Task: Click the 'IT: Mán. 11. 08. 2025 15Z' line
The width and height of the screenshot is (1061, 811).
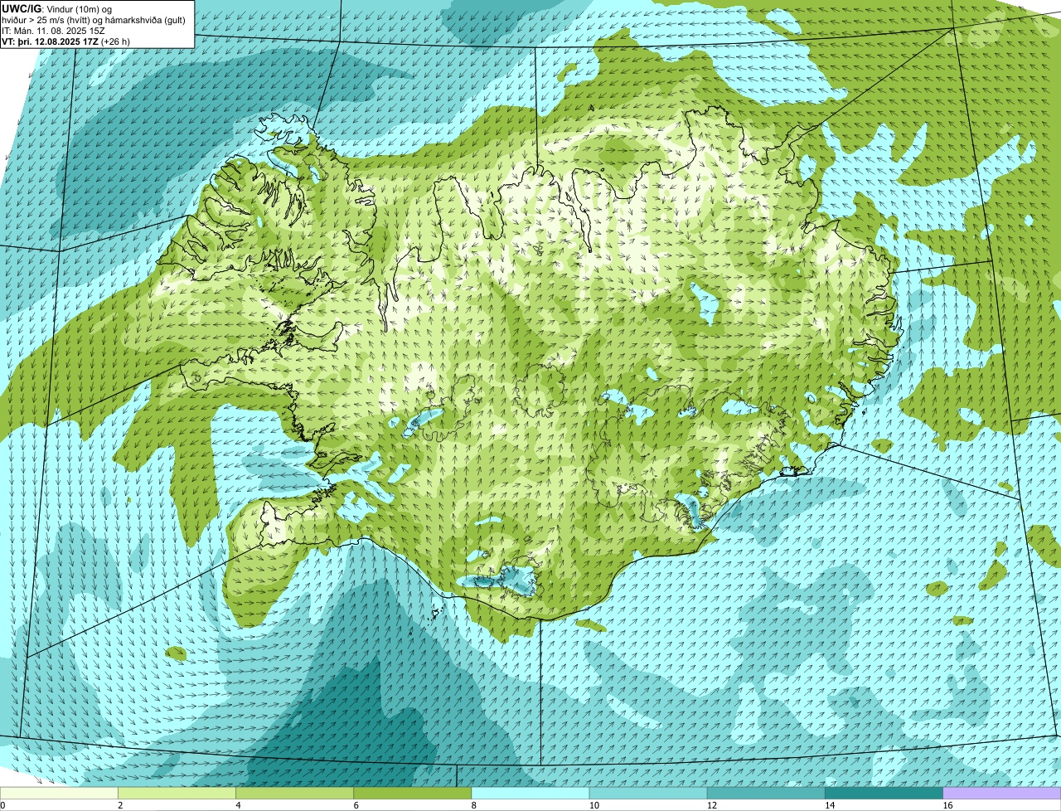Action: point(53,31)
